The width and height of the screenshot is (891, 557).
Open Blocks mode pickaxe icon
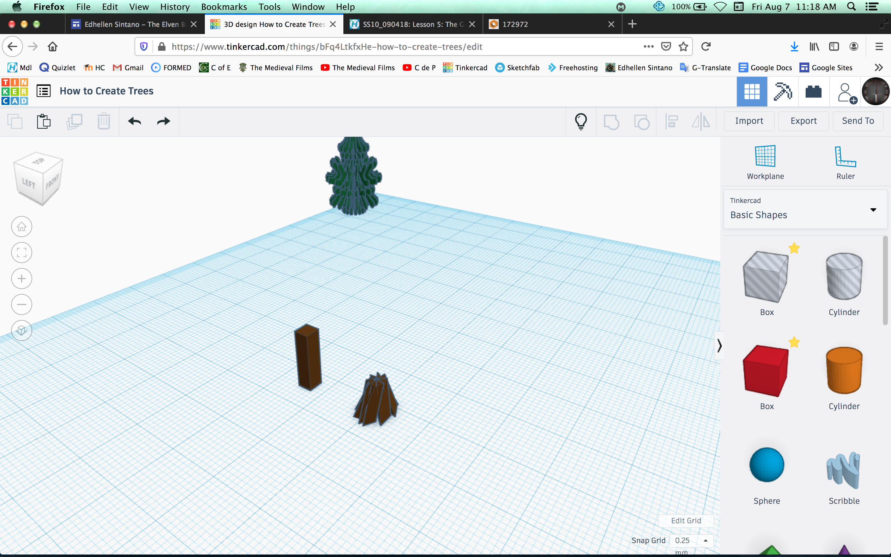click(x=783, y=91)
